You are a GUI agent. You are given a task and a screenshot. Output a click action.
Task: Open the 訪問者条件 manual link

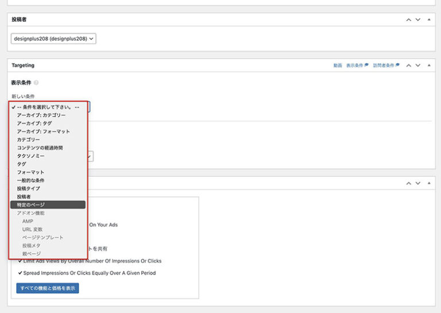pyautogui.click(x=386, y=65)
